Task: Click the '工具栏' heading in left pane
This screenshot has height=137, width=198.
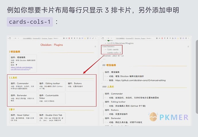Action: tap(14, 78)
